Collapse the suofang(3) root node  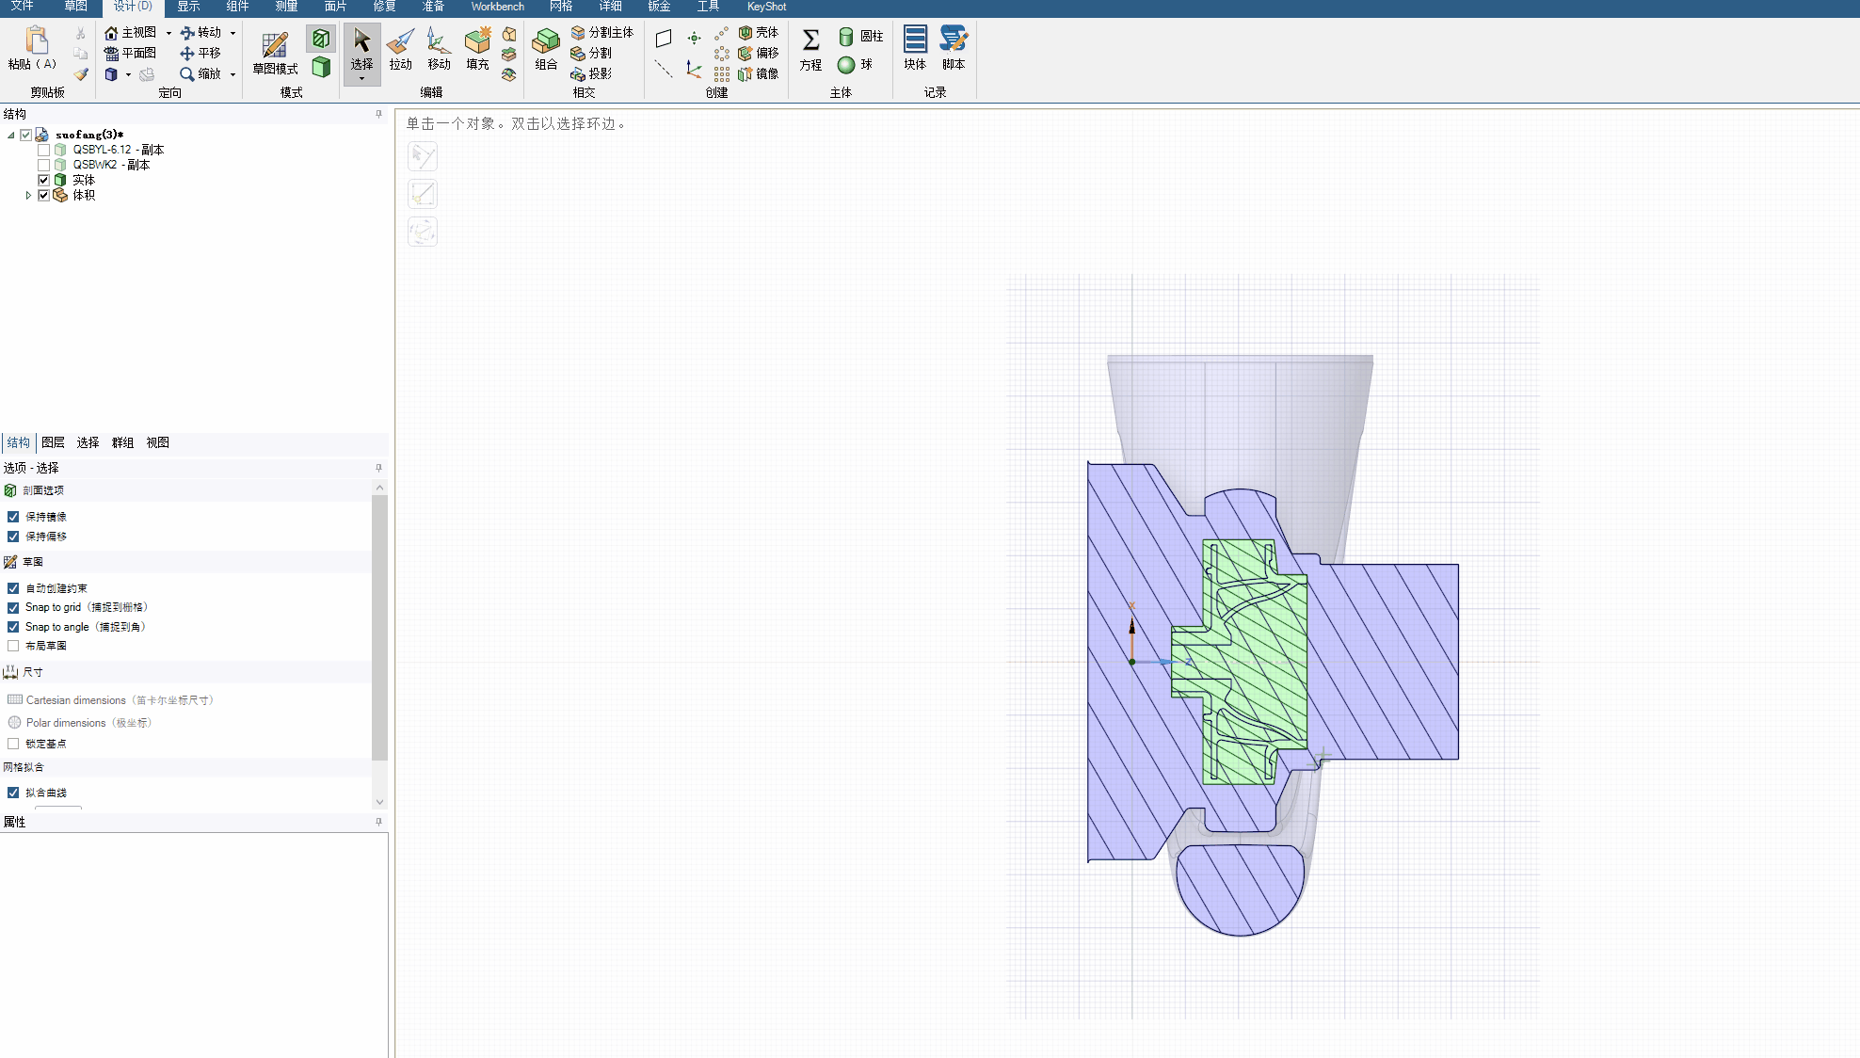tap(11, 135)
